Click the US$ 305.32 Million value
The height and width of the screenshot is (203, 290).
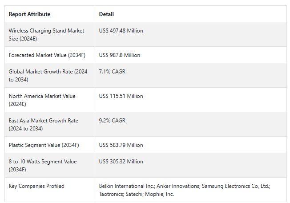click(x=121, y=162)
